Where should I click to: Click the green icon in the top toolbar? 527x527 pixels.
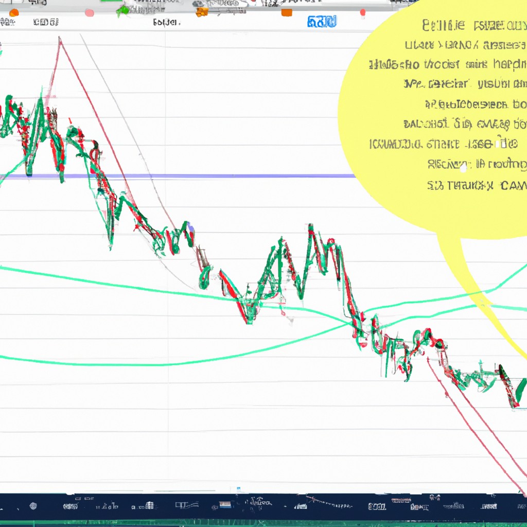coord(122,10)
